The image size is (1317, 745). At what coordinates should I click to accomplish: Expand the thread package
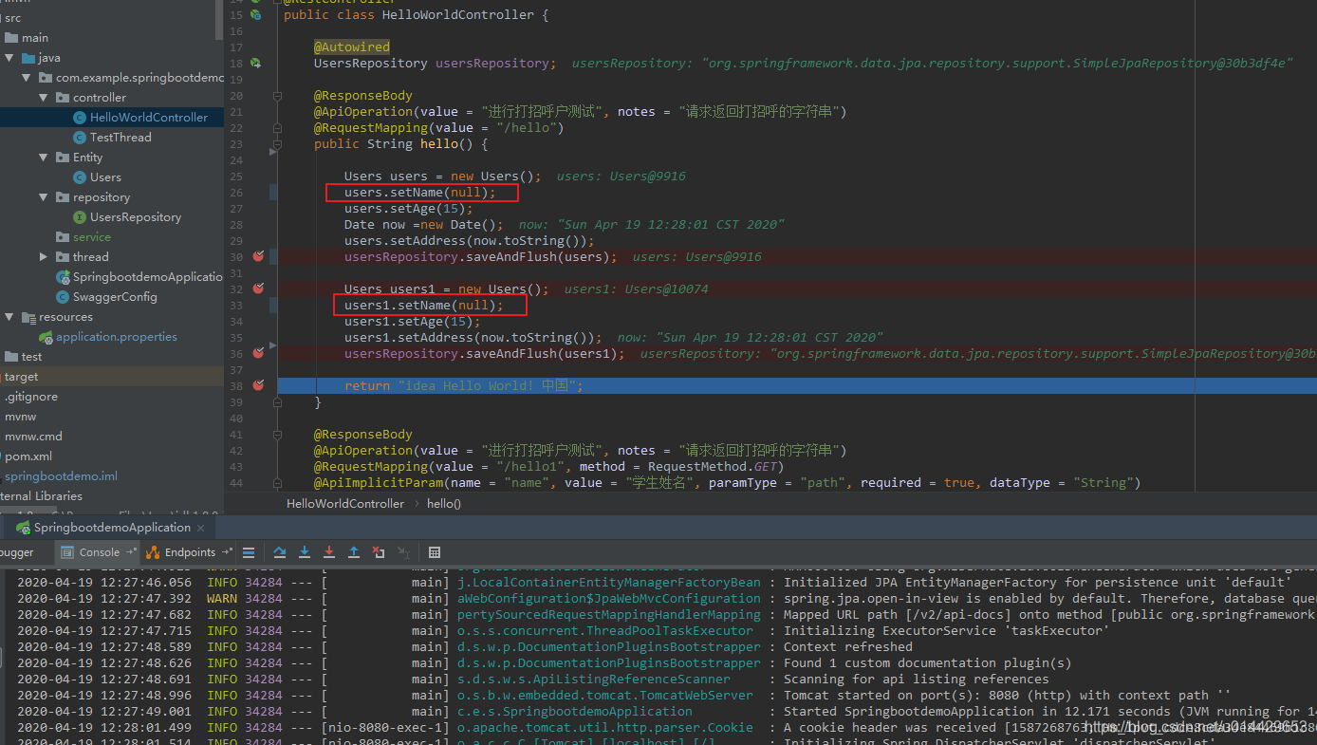[x=44, y=257]
